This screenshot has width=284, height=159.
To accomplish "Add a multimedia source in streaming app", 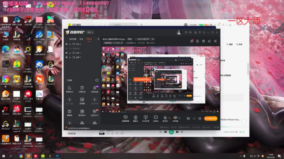I will 155,119.
